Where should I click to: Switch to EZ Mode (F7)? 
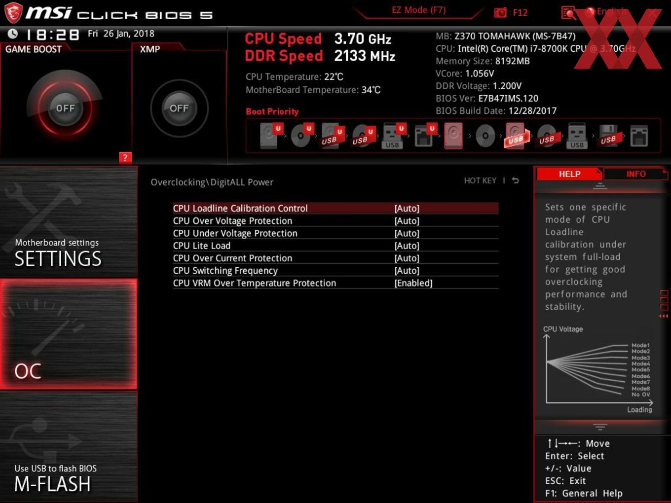418,10
